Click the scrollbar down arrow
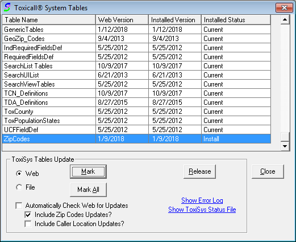This screenshot has height=242, width=296. pyautogui.click(x=285, y=146)
